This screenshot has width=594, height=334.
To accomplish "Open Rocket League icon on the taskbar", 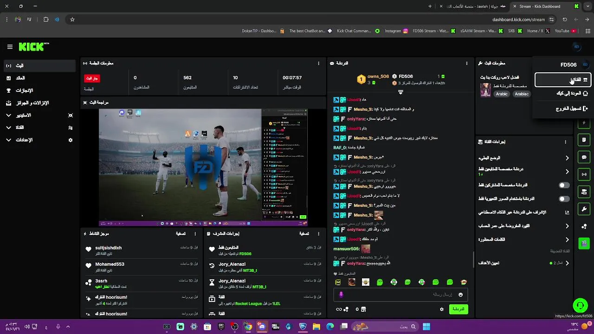I will pyautogui.click(x=303, y=327).
